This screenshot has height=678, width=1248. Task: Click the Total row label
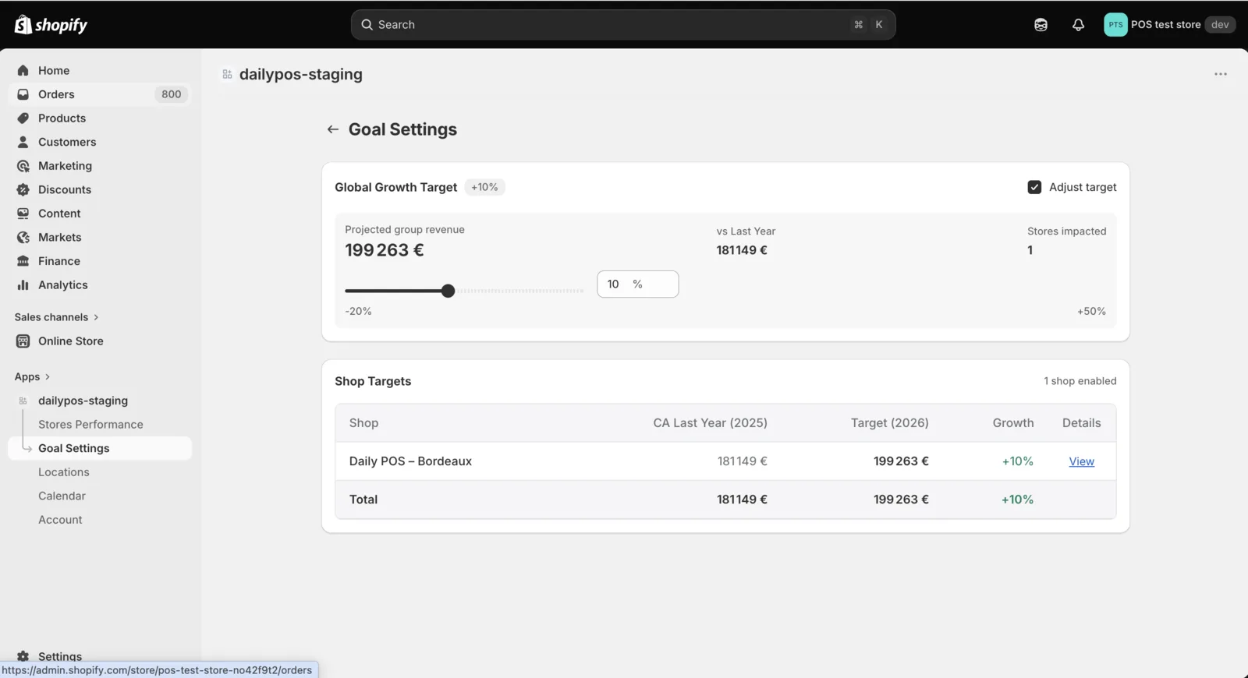(x=363, y=500)
